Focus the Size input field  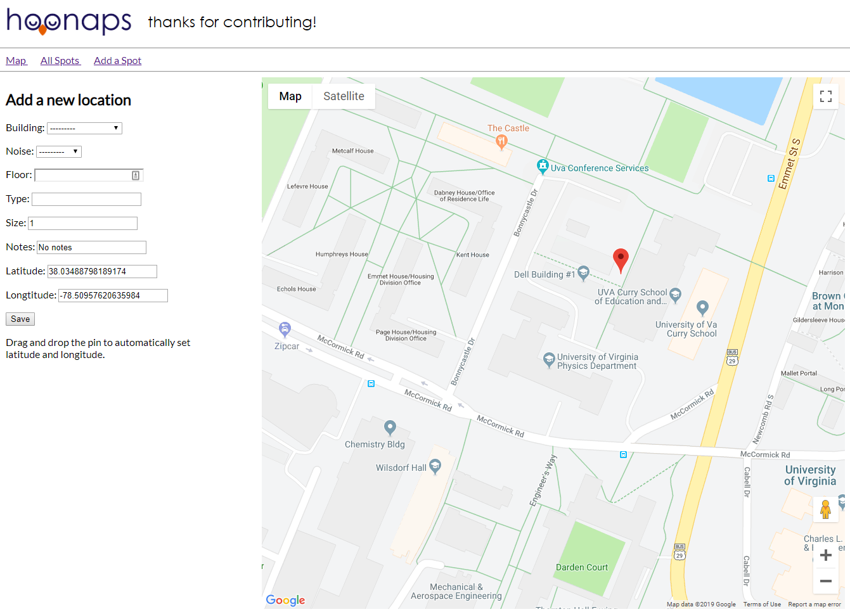[82, 223]
